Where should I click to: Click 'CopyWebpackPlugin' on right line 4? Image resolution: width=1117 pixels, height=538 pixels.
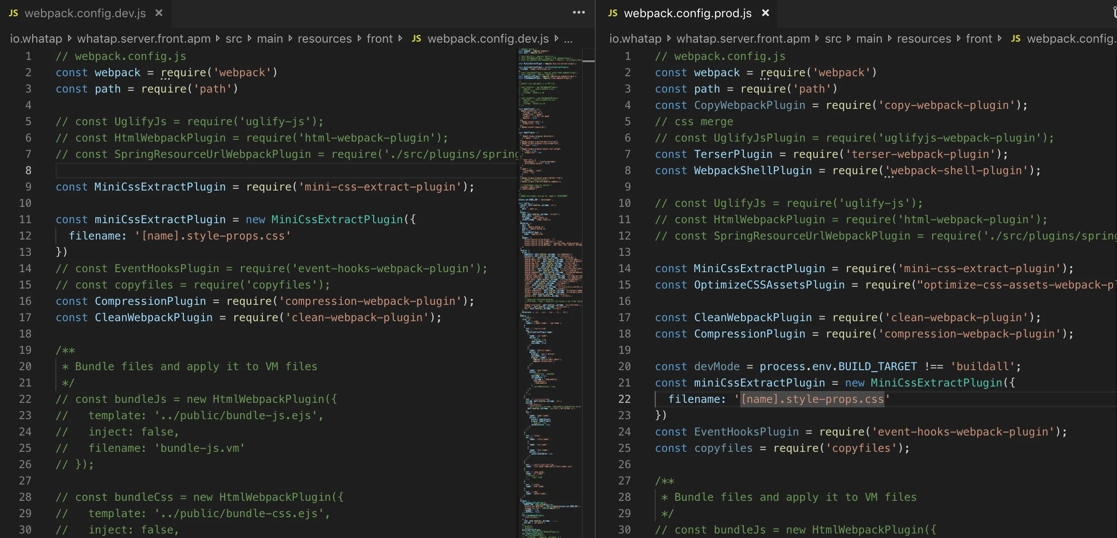(750, 105)
